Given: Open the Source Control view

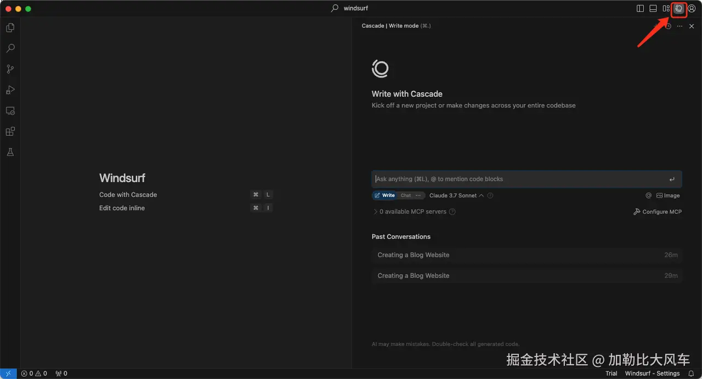Looking at the screenshot, I should 10,69.
